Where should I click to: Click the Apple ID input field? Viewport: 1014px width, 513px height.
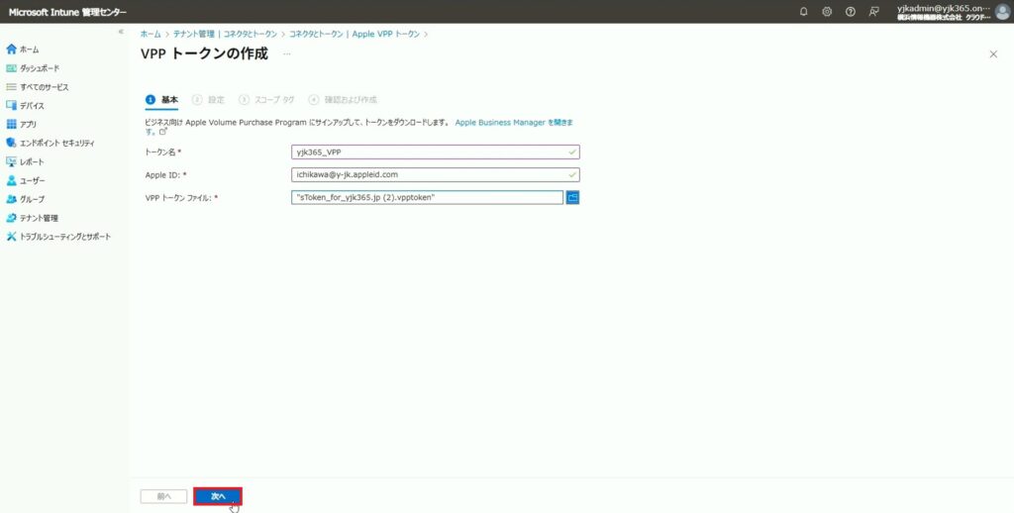tap(436, 174)
